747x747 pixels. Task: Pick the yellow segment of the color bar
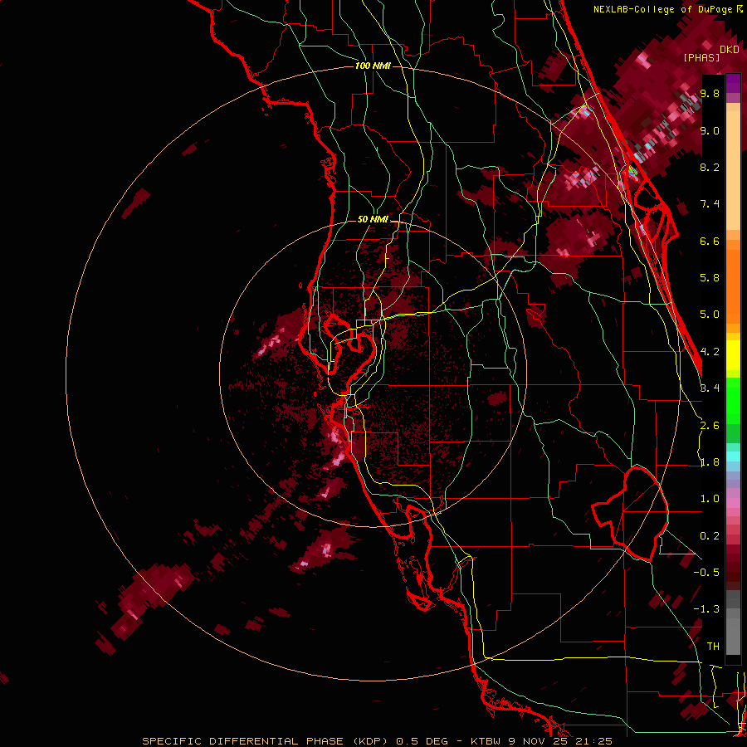coord(733,355)
